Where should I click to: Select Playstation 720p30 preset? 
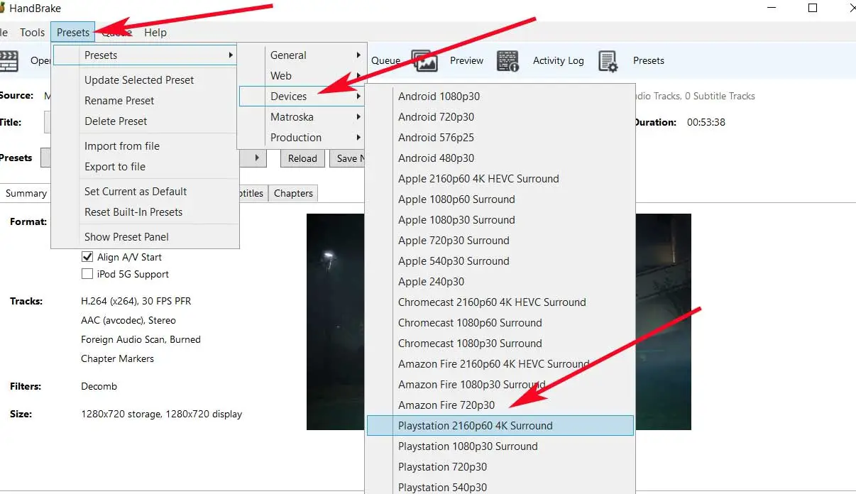[x=500, y=467]
